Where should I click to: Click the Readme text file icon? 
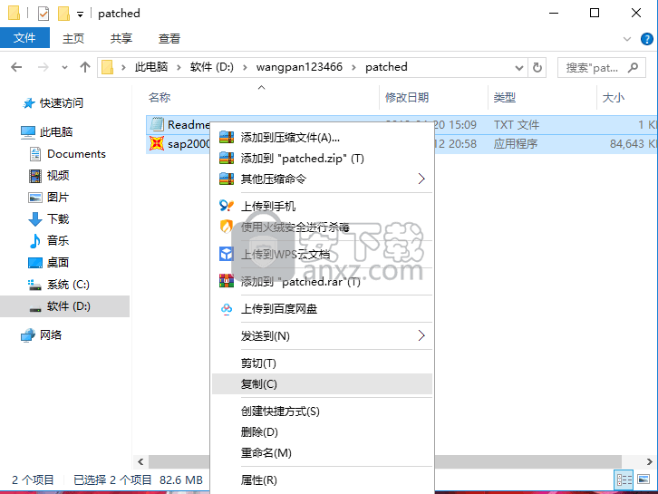[x=157, y=124]
